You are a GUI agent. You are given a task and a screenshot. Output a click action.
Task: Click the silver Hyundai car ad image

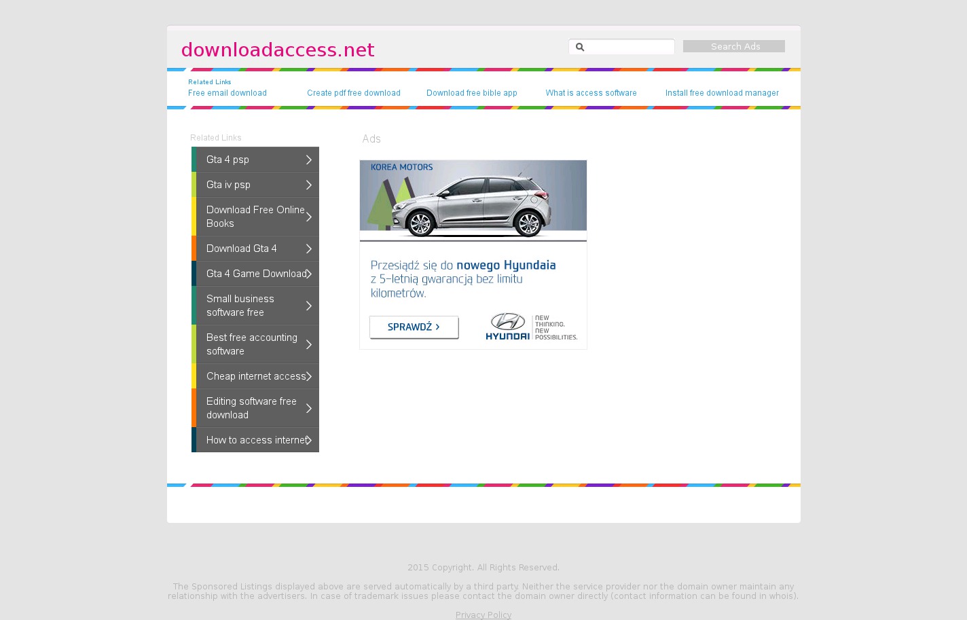pyautogui.click(x=473, y=200)
